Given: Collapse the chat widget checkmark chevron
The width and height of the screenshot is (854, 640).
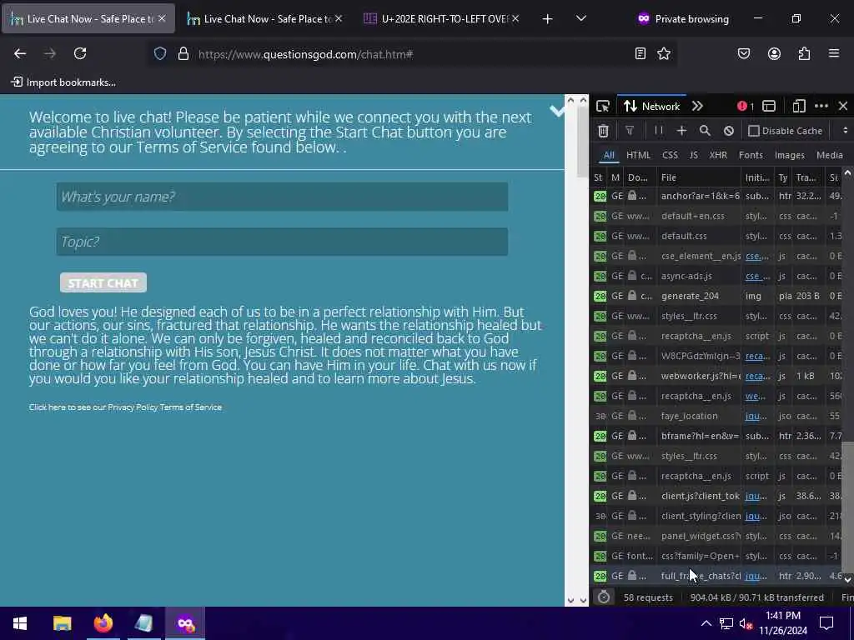Looking at the screenshot, I should (556, 111).
